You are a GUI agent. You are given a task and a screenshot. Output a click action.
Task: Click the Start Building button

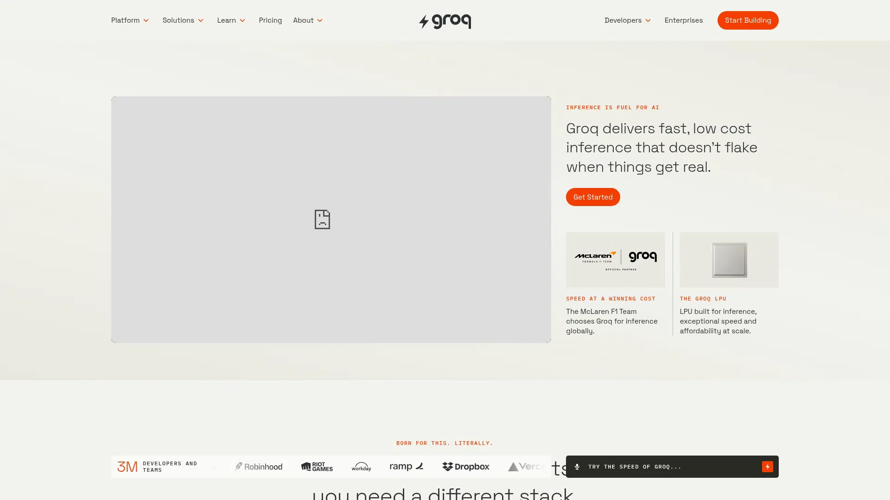click(748, 20)
